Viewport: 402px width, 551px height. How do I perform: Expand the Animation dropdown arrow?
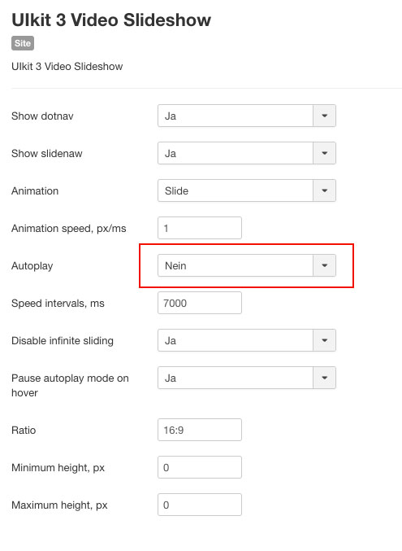point(325,190)
